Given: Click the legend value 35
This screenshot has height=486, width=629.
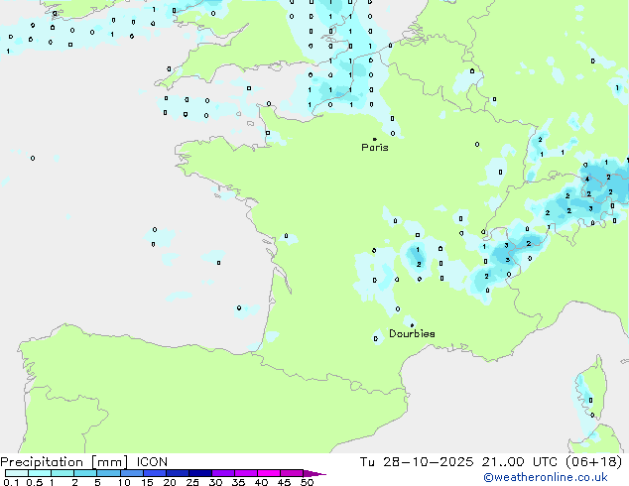Looking at the screenshot, I should pyautogui.click(x=238, y=482).
